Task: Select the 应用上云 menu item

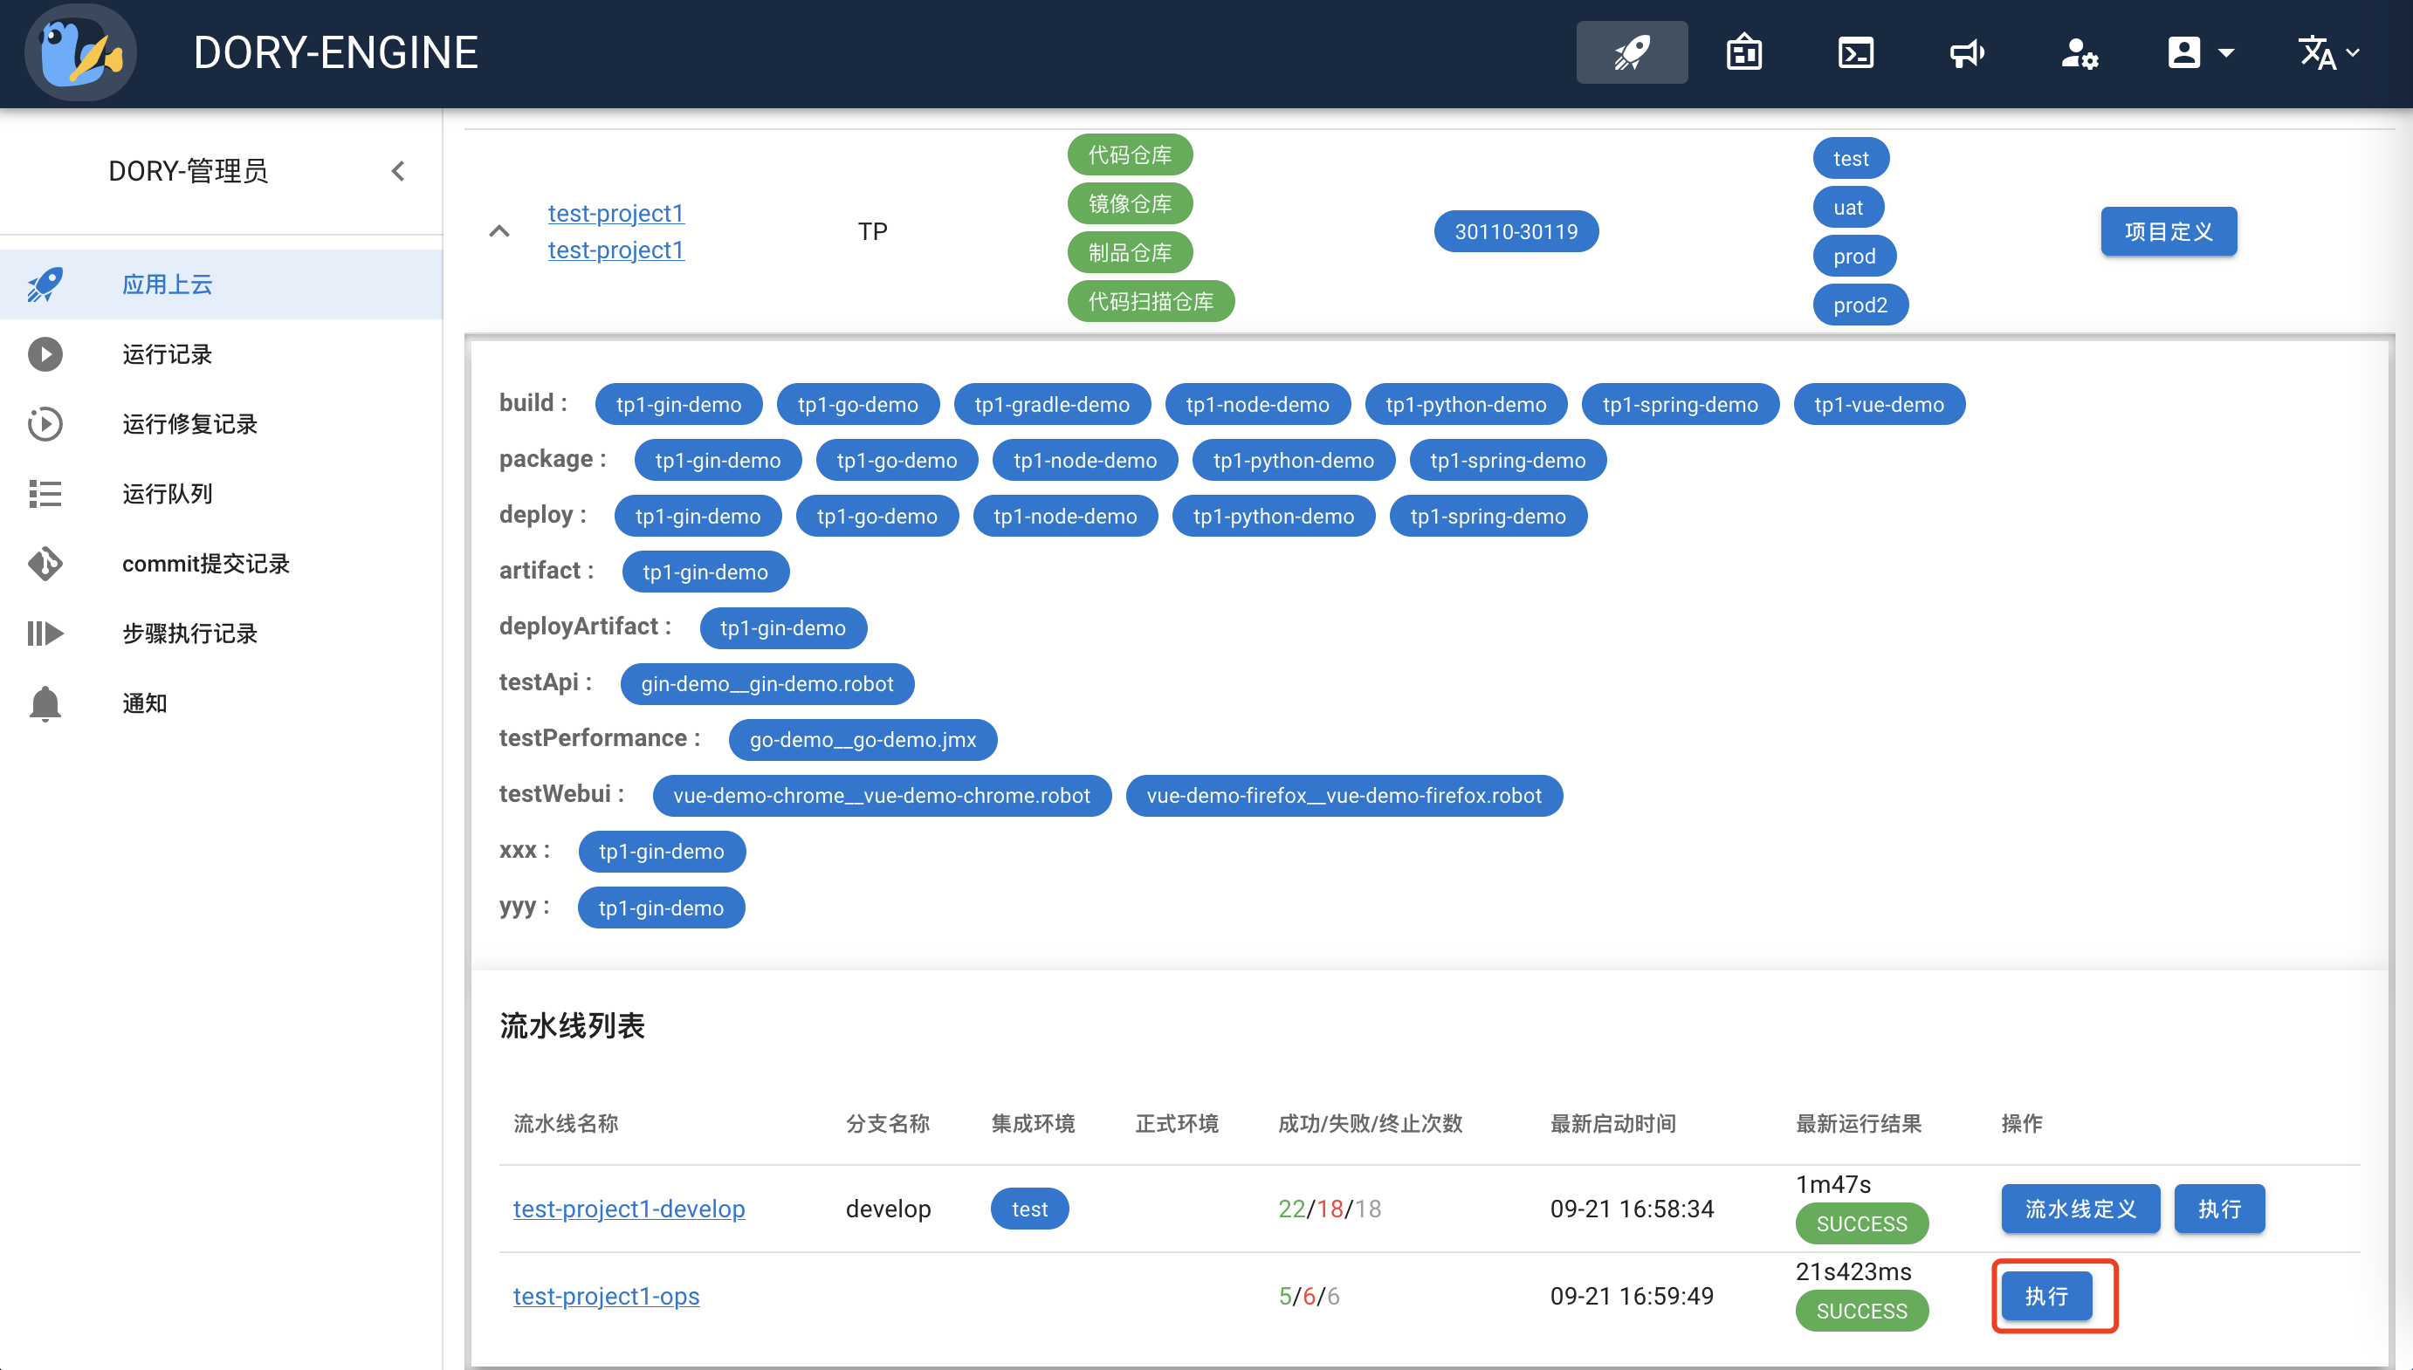Action: pos(167,284)
